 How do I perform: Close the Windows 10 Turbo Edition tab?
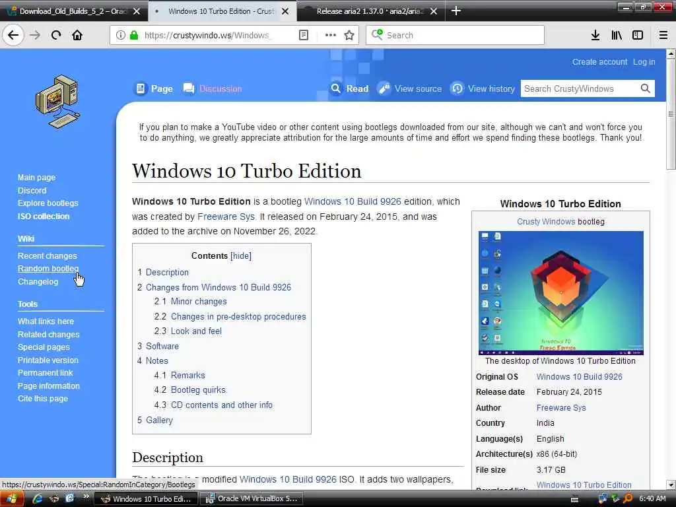click(285, 11)
